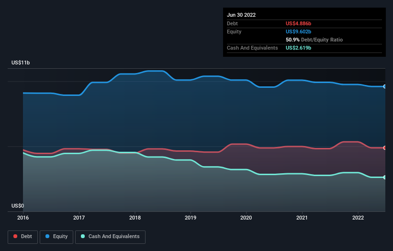
Task: Select the Cash end-point marker on chart
Action: [x=384, y=178]
